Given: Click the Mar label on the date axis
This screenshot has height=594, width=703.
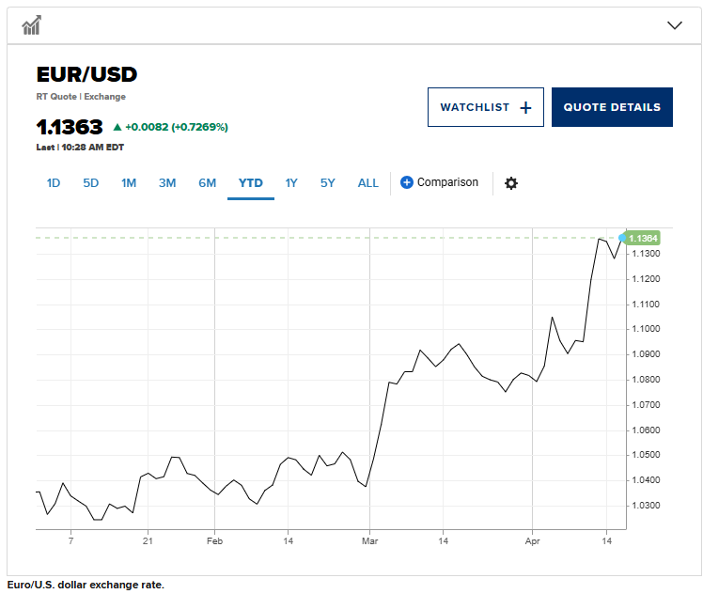Looking at the screenshot, I should [369, 541].
